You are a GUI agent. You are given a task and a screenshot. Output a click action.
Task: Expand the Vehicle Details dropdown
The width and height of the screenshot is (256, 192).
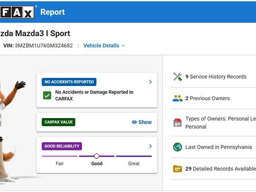[x=104, y=46]
